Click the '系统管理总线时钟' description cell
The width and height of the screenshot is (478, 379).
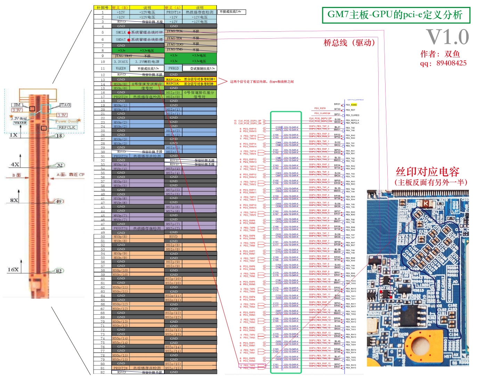coord(147,32)
